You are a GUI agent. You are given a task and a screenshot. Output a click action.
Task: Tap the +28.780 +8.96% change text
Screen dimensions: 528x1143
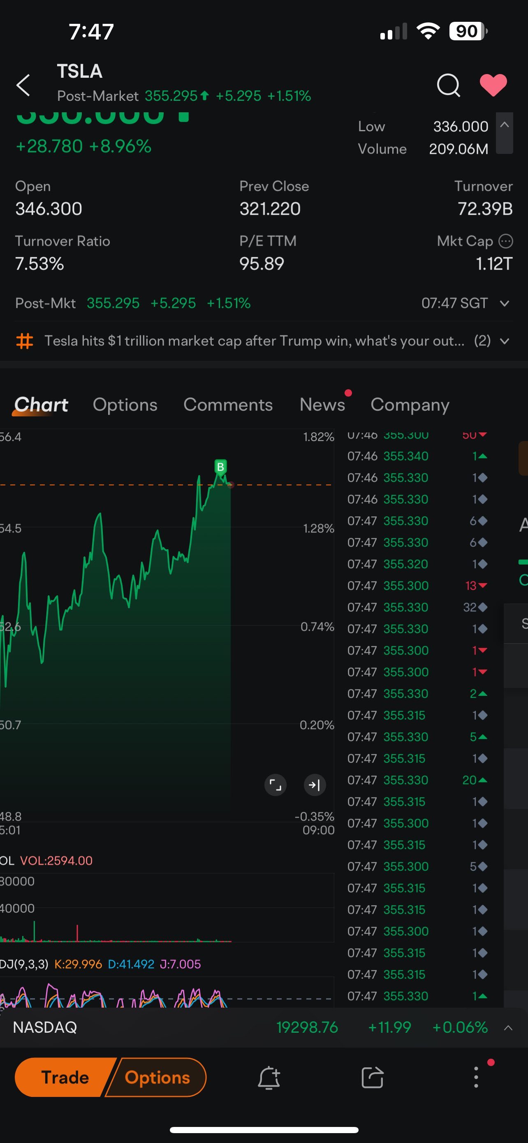pyautogui.click(x=83, y=146)
